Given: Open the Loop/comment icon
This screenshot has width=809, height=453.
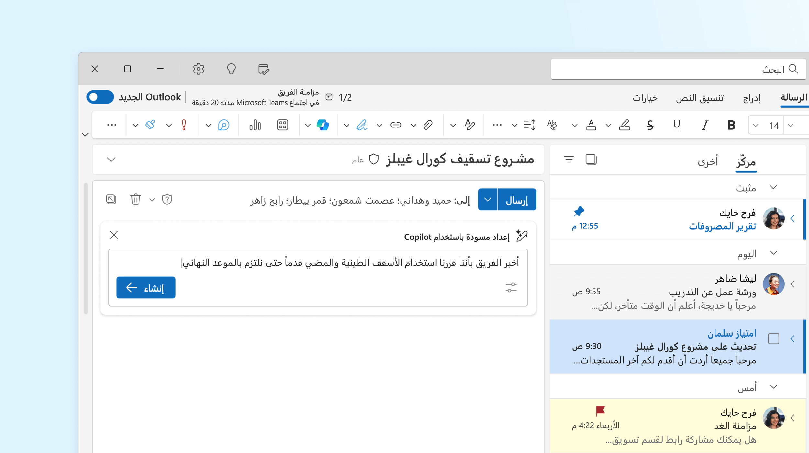Looking at the screenshot, I should click(224, 125).
